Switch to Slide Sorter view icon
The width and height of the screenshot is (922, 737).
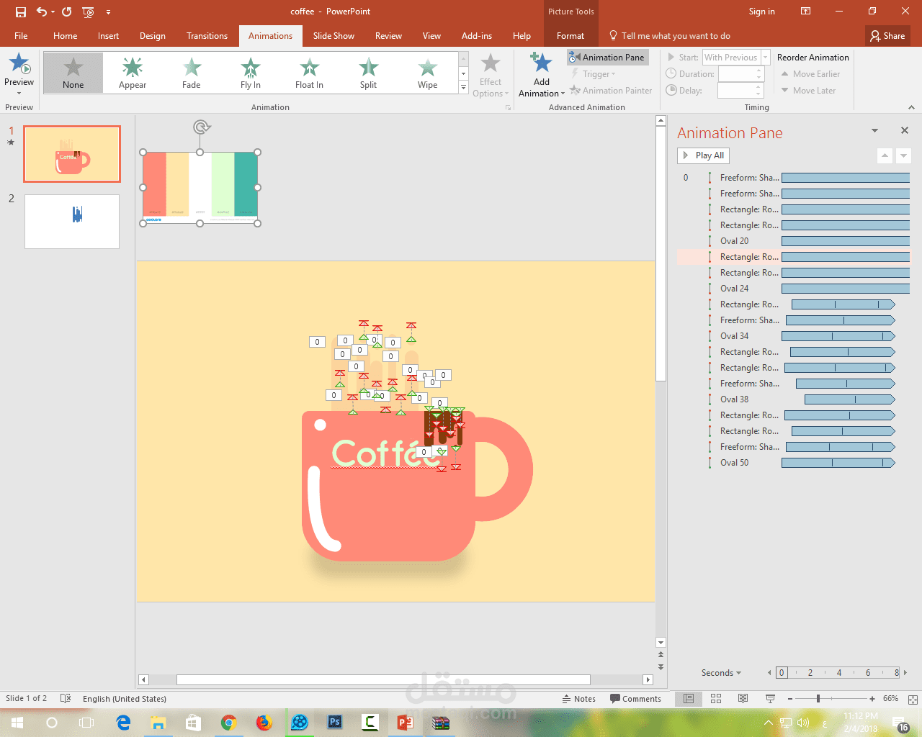coord(716,699)
